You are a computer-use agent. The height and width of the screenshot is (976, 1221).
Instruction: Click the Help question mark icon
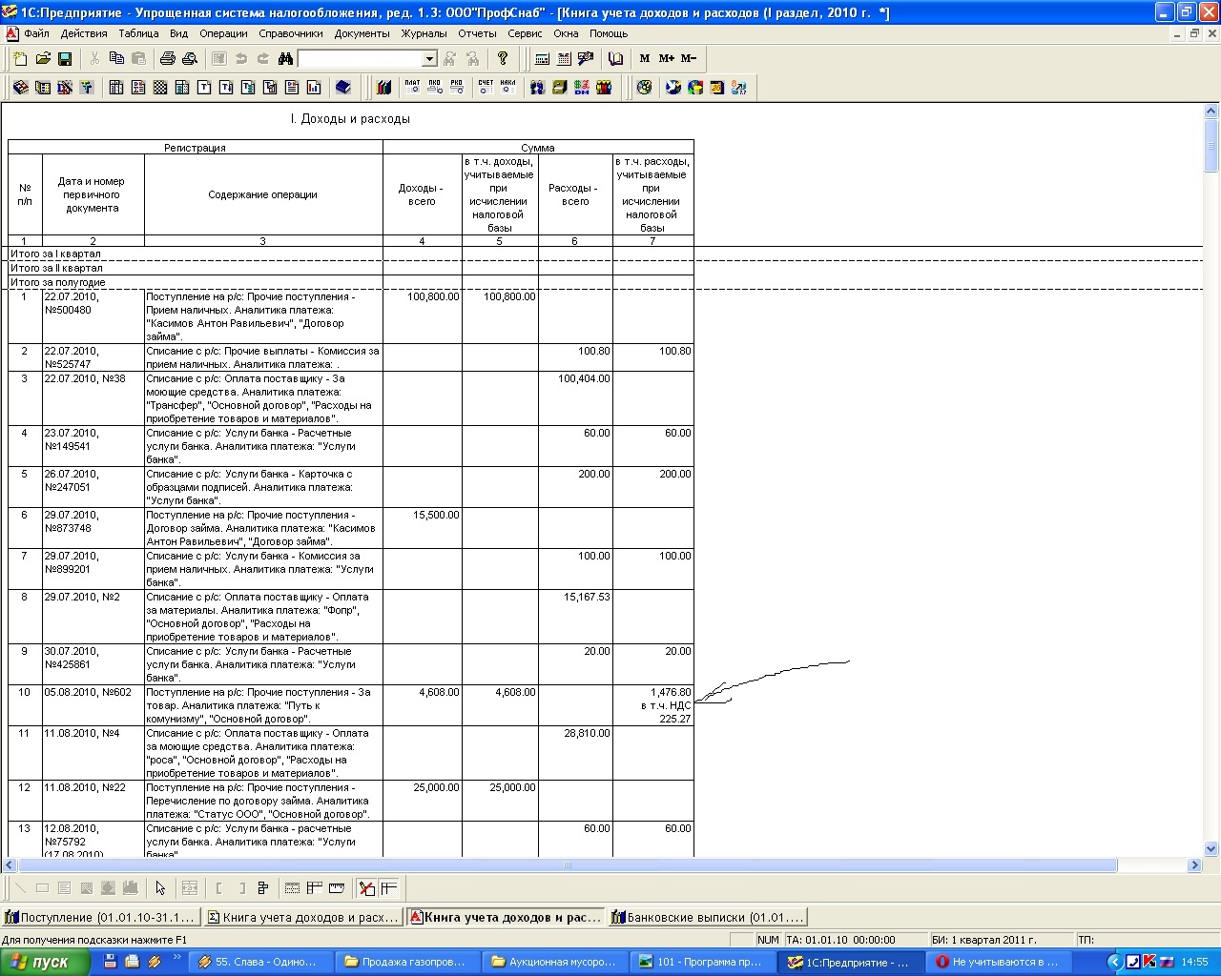(x=503, y=59)
